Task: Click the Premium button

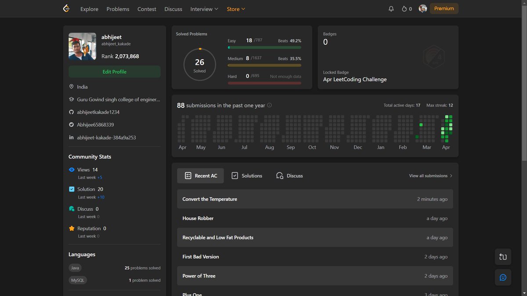Action: [x=444, y=8]
